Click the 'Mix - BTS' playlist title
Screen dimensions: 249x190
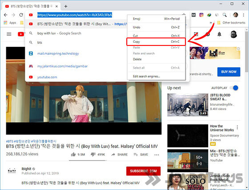coord(225,153)
